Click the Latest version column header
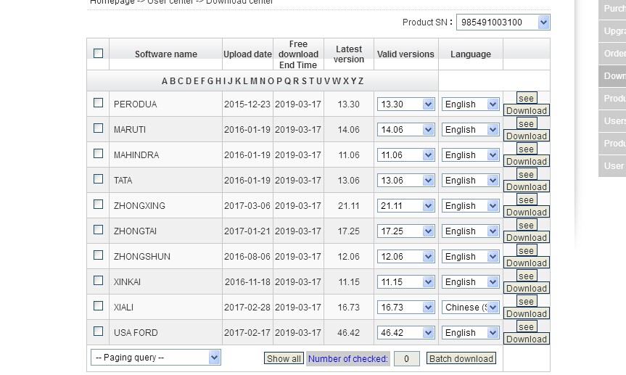626x375 pixels. tap(348, 54)
